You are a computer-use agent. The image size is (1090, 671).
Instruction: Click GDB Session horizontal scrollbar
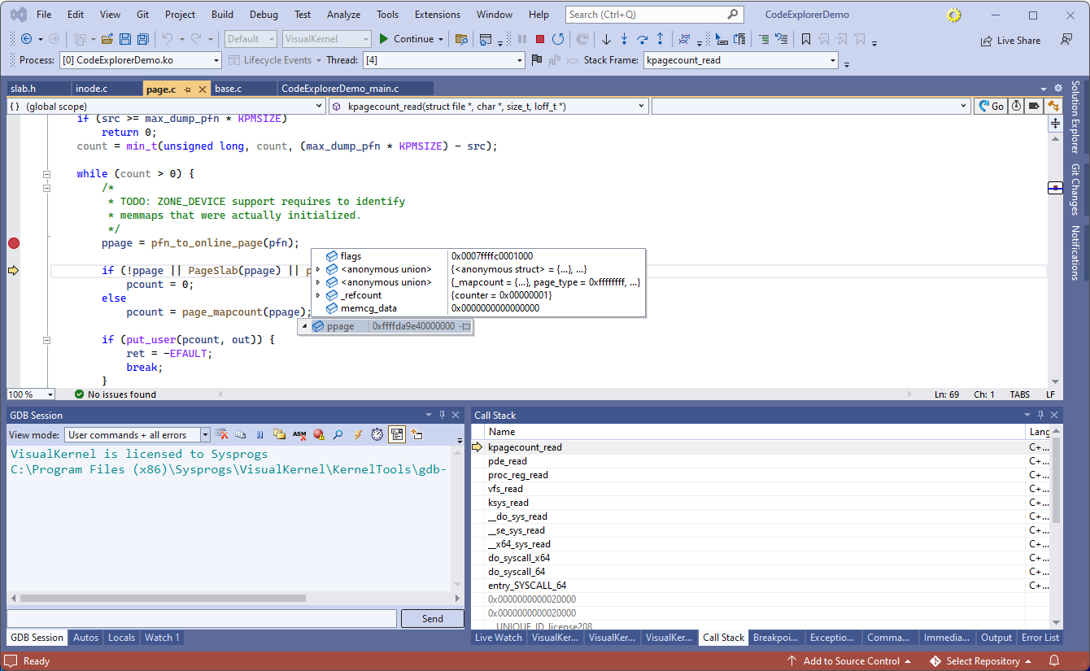tap(163, 599)
